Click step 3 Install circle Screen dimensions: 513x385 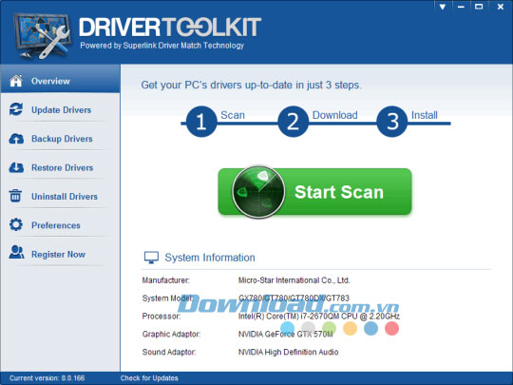click(x=392, y=122)
